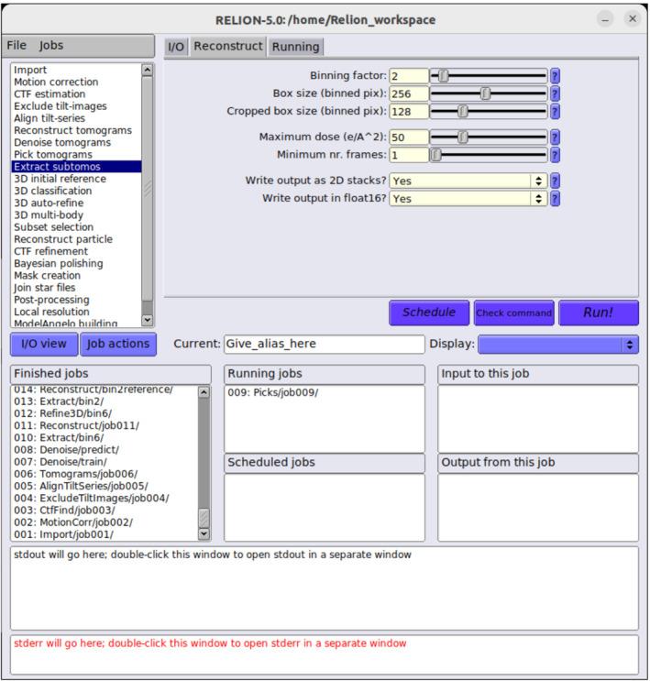Screen dimensions: 650x681
Task: Click Finished jobs scroll down arrow
Action: click(204, 533)
